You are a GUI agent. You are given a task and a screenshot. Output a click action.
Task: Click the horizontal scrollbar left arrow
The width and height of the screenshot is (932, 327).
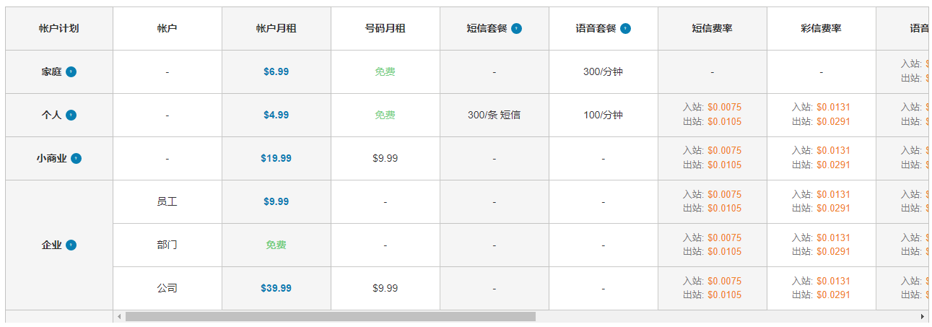coord(119,317)
